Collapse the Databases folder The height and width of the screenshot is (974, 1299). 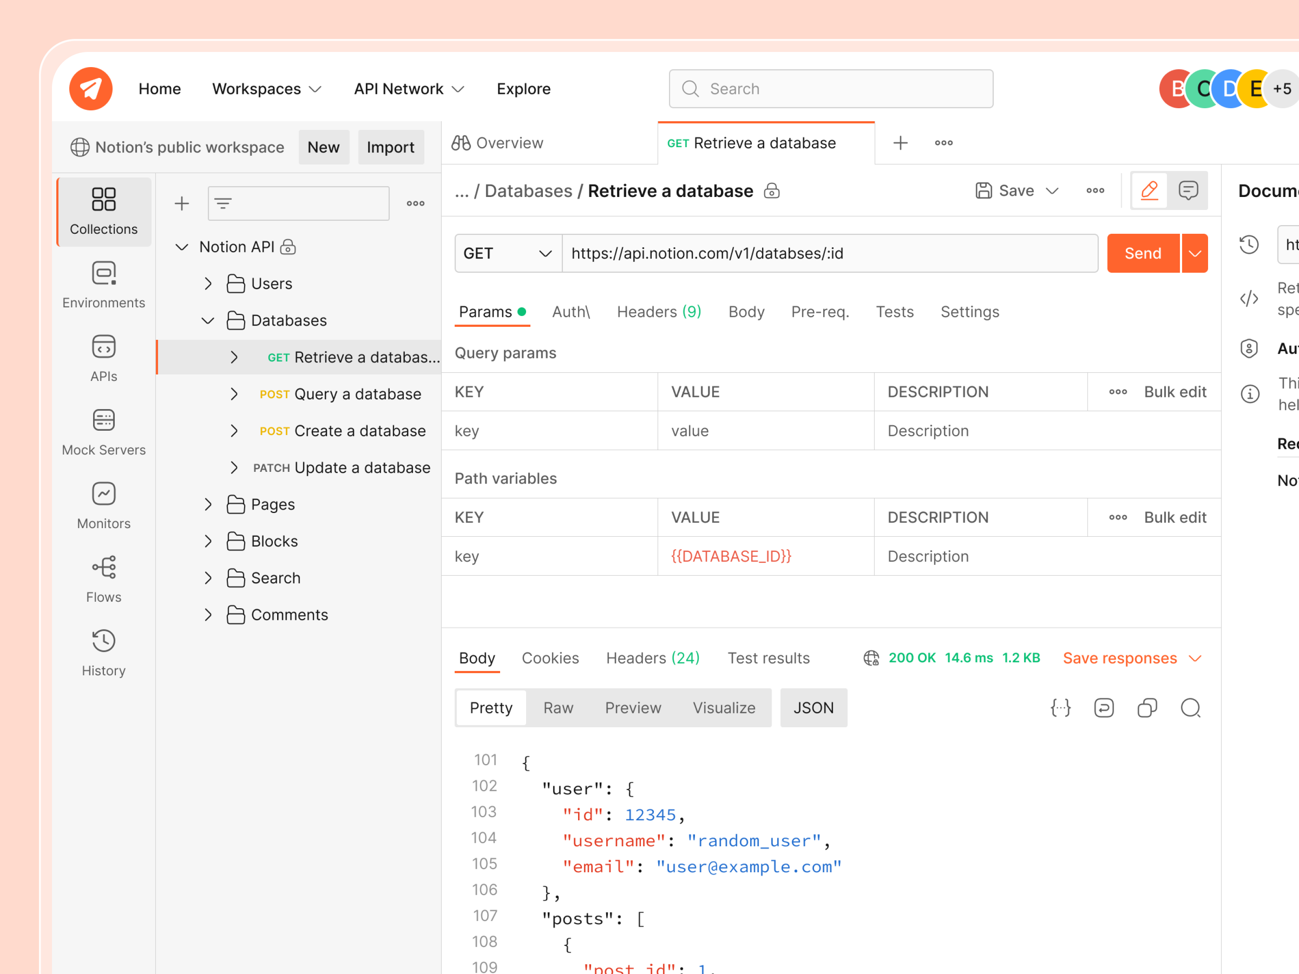point(207,321)
